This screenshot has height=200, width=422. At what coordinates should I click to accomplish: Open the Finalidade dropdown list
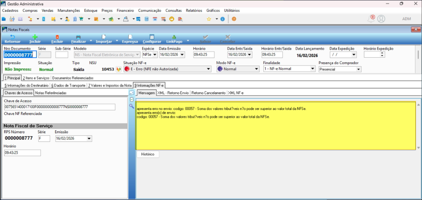(313, 69)
